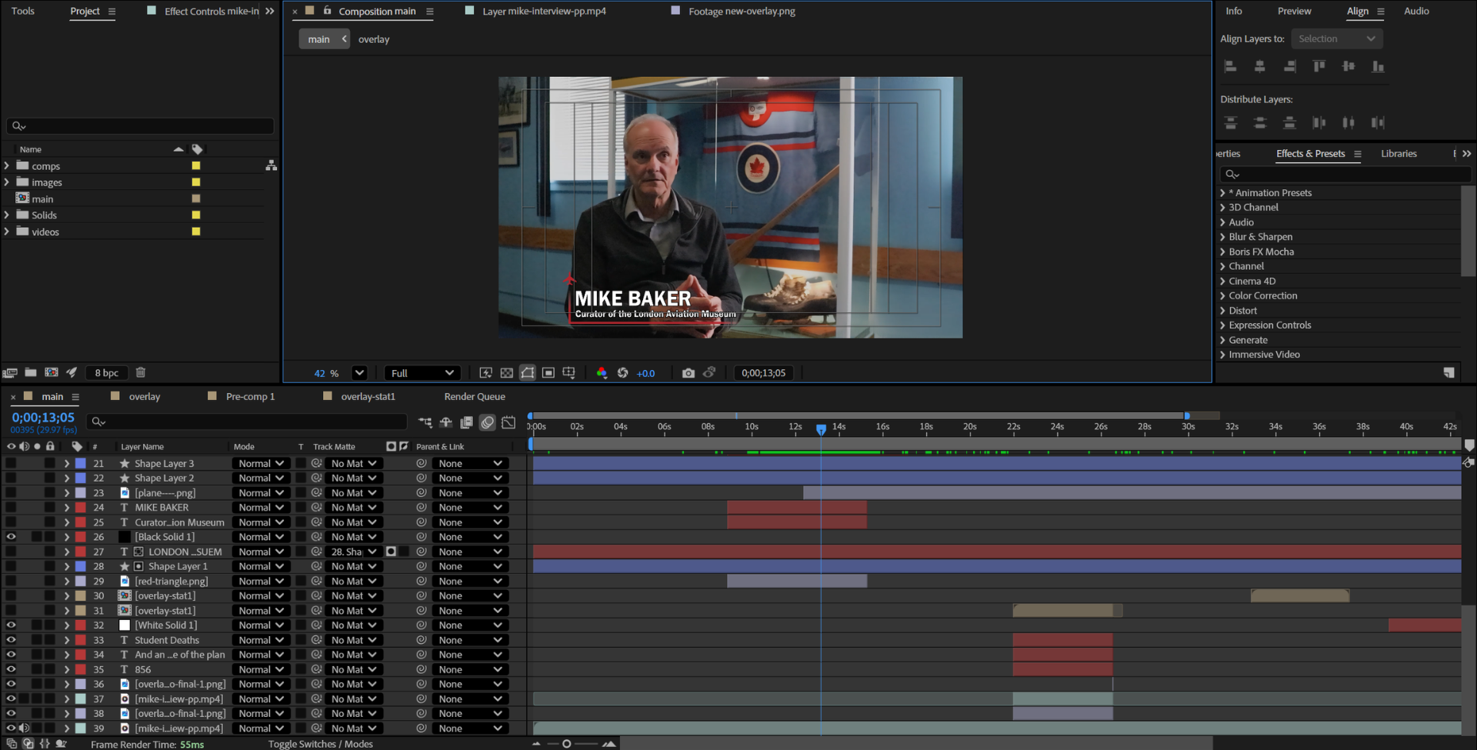Click the timeline zoom slider handle

[567, 744]
